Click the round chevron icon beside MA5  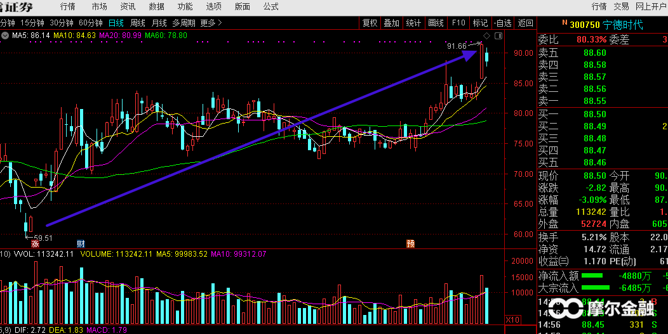click(x=7, y=35)
